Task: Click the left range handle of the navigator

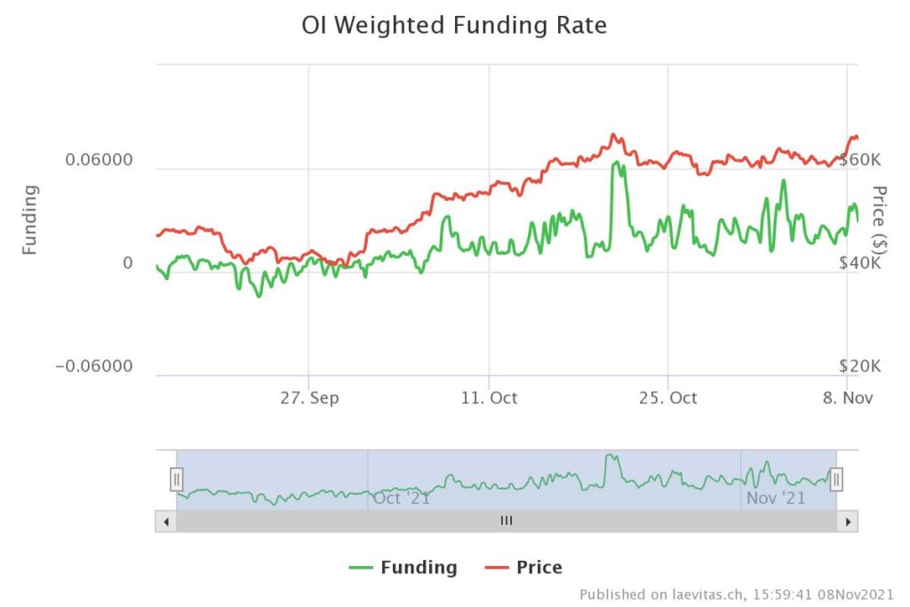Action: click(176, 480)
